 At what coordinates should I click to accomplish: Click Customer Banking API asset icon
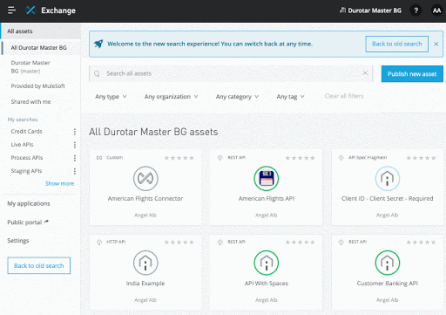(x=388, y=263)
